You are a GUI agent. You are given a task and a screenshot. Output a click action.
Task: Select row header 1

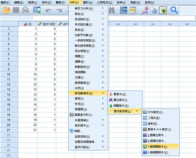coord(9,29)
